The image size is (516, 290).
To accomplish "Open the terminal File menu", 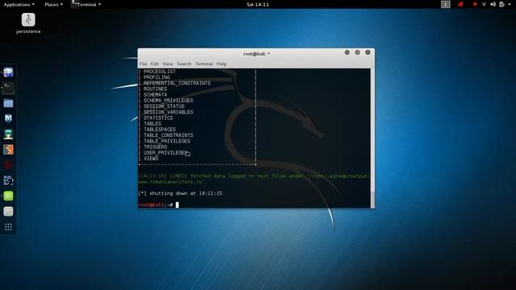I will point(144,64).
